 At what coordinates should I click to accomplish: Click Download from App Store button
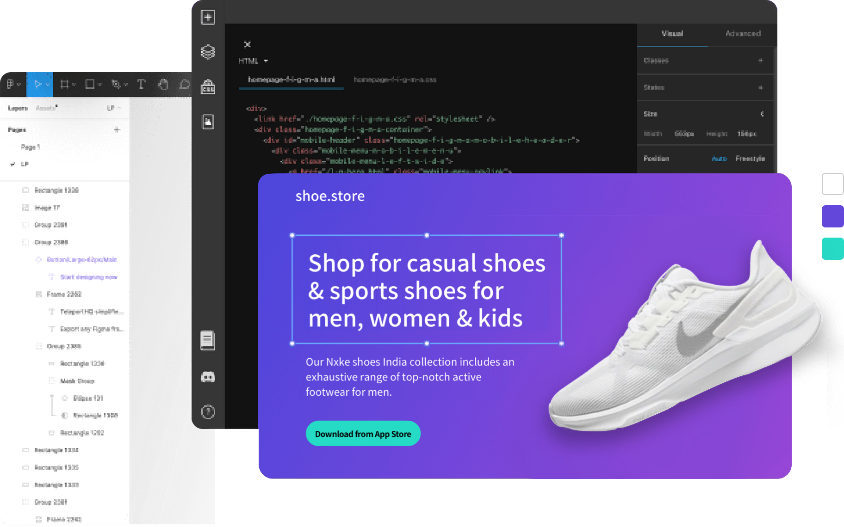click(x=363, y=434)
